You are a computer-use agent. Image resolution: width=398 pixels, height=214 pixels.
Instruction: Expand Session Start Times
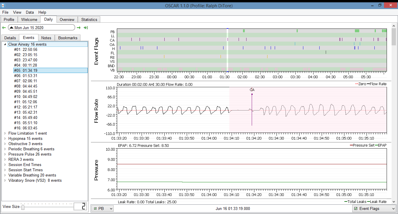pos(5,170)
